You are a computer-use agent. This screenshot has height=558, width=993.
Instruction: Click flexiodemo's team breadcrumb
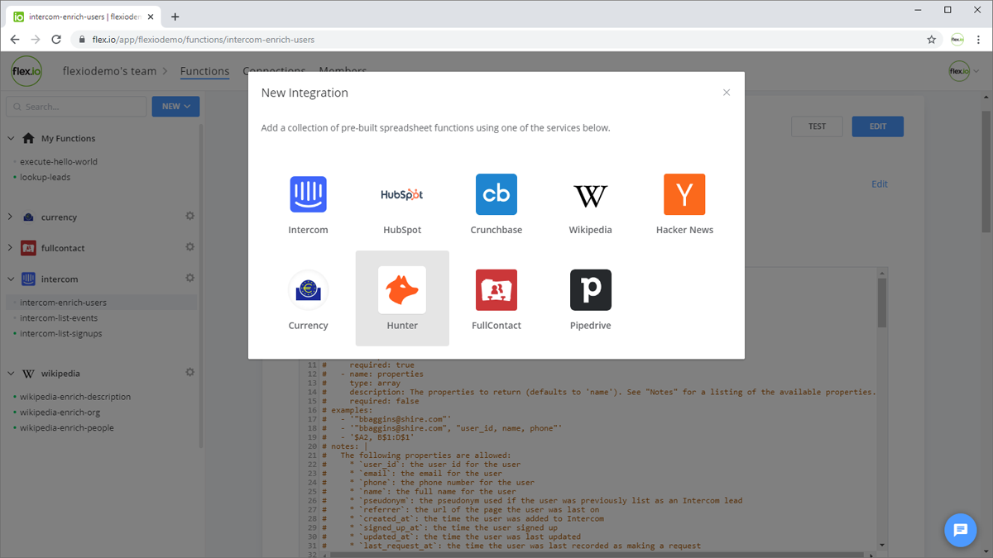[x=109, y=71]
